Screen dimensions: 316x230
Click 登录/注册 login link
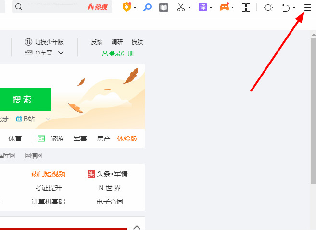click(118, 53)
